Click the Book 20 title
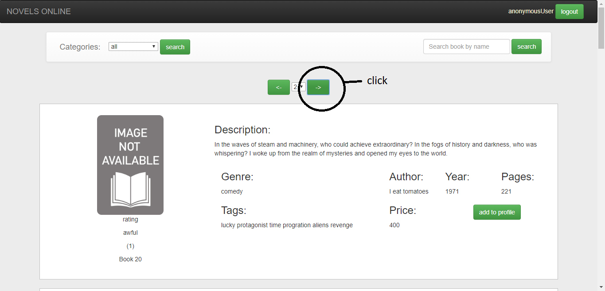605x291 pixels. coord(130,259)
